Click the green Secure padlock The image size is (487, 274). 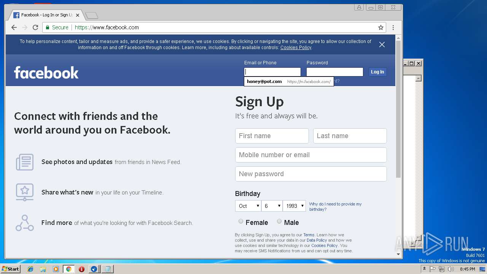48,27
